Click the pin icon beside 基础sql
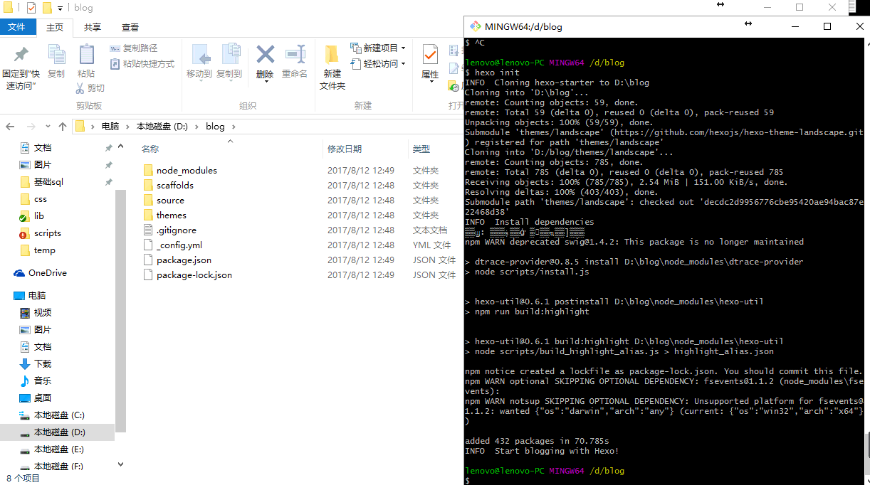This screenshot has height=485, width=870. 109,182
